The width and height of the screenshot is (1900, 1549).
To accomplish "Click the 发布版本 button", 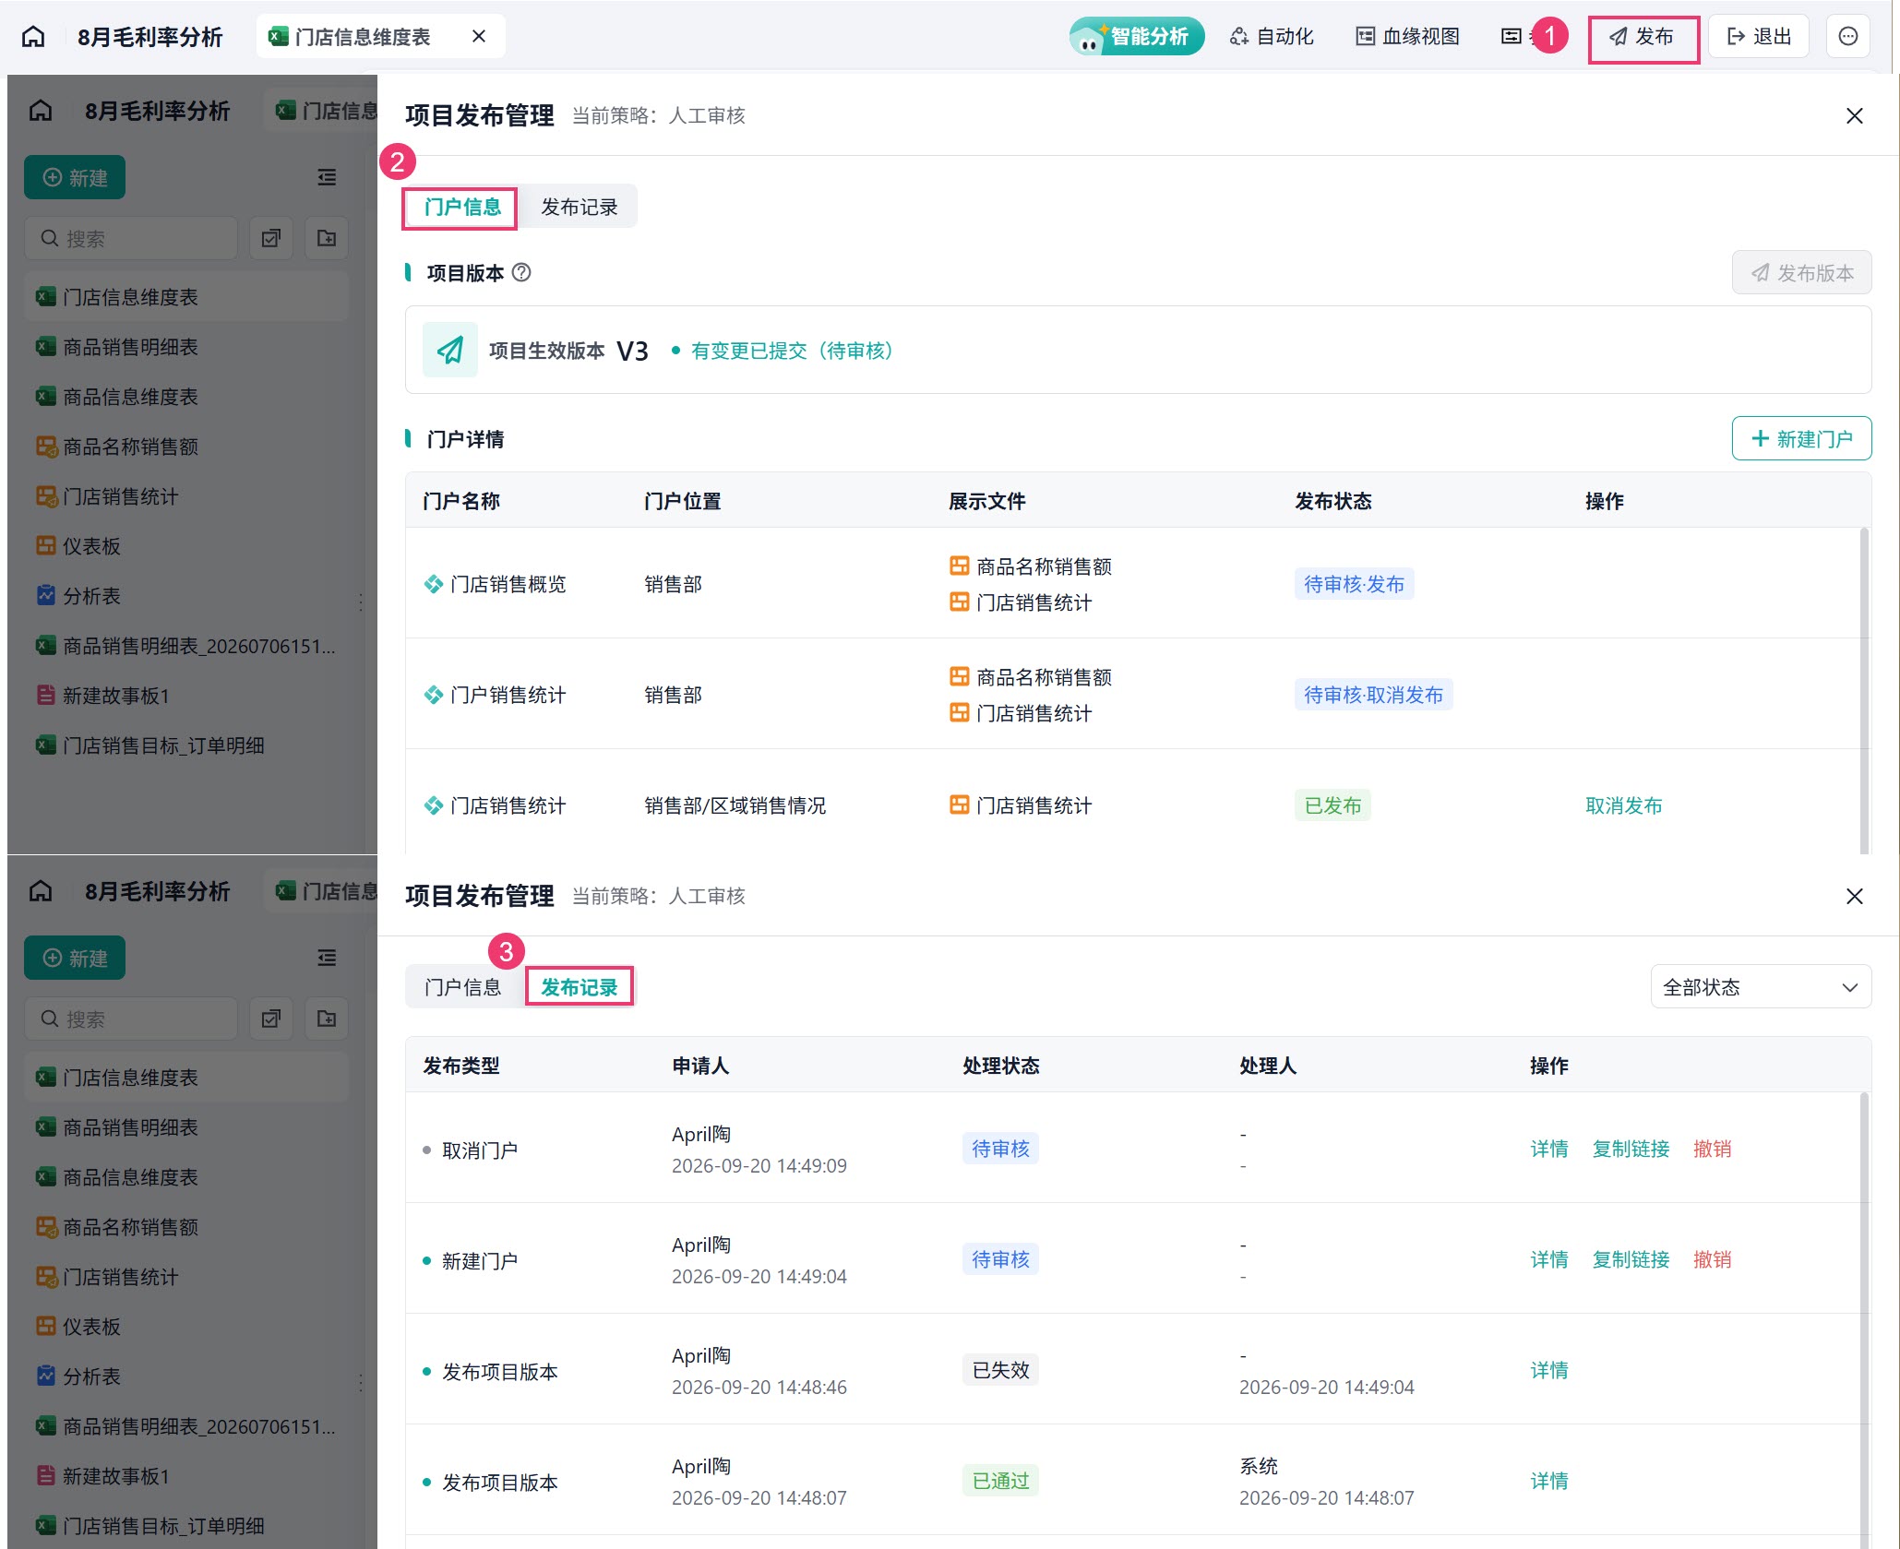I will click(x=1802, y=272).
